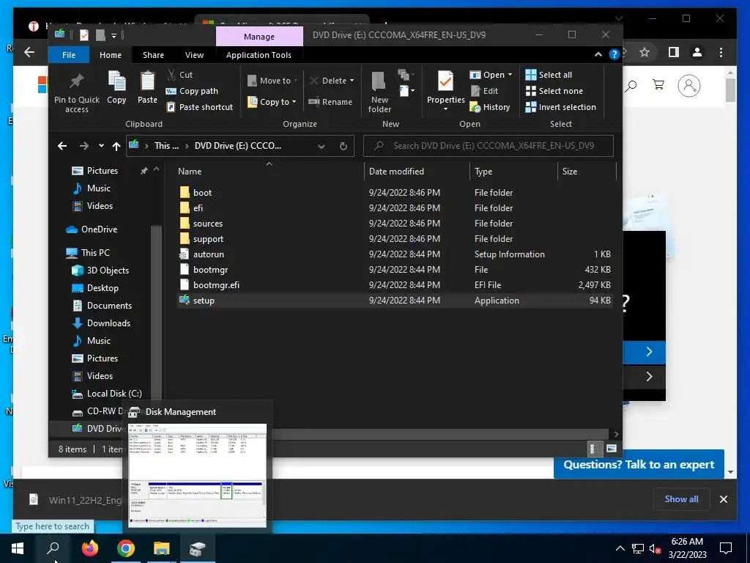Click Paste shortcut in ribbon

[199, 107]
